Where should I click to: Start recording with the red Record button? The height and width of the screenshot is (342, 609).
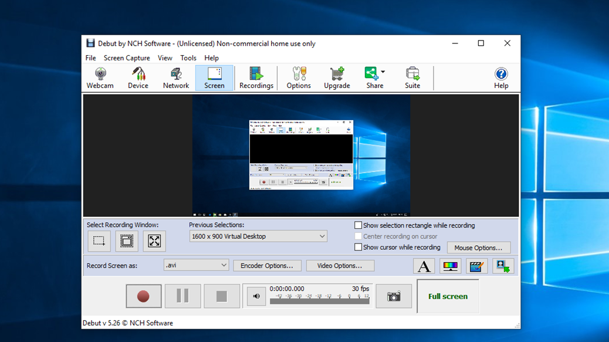point(143,296)
